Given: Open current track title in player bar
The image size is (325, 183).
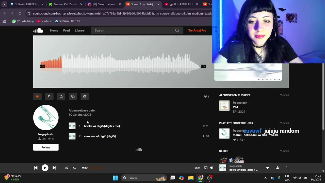Looking at the screenshot, I should 243,170.
